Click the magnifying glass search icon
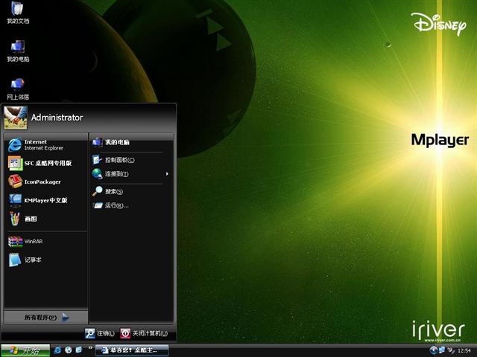Image resolution: width=477 pixels, height=357 pixels. (98, 192)
